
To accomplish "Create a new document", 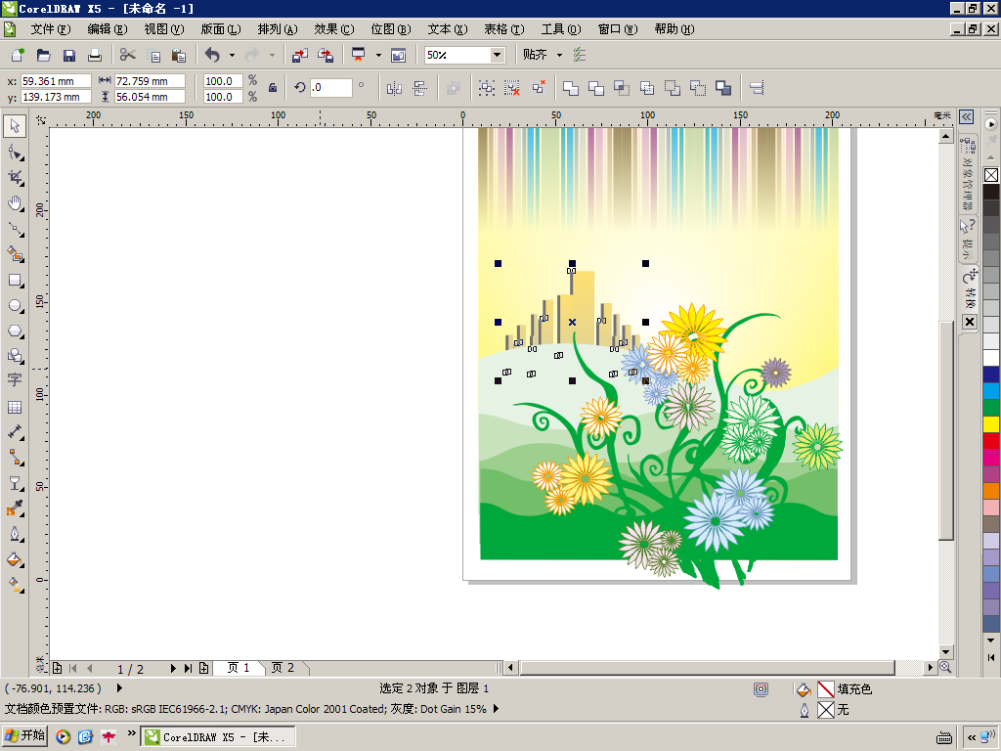I will [x=18, y=55].
